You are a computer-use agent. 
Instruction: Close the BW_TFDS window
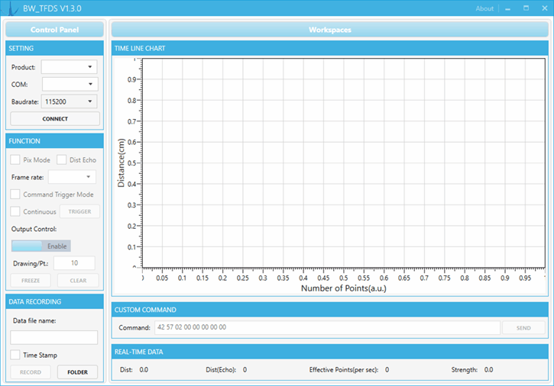point(543,8)
